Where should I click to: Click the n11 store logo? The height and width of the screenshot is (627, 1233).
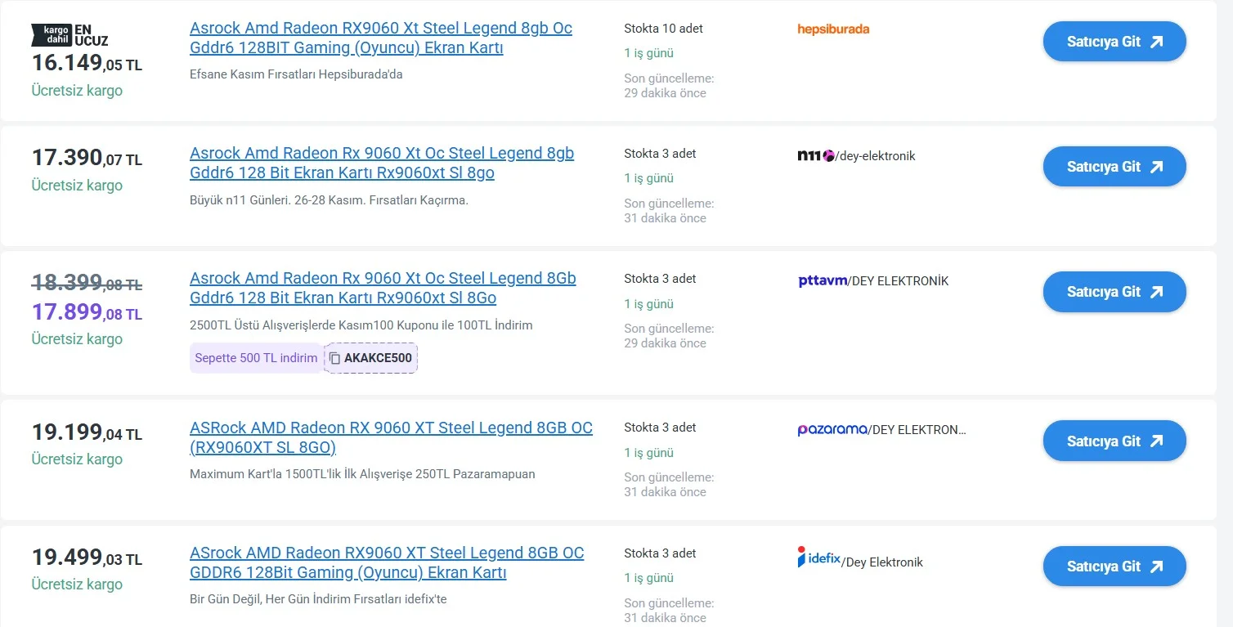coord(816,155)
